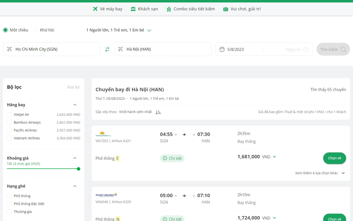This screenshot has height=221, width=353.
Task: Open the passenger count dropdown
Action: tap(119, 30)
